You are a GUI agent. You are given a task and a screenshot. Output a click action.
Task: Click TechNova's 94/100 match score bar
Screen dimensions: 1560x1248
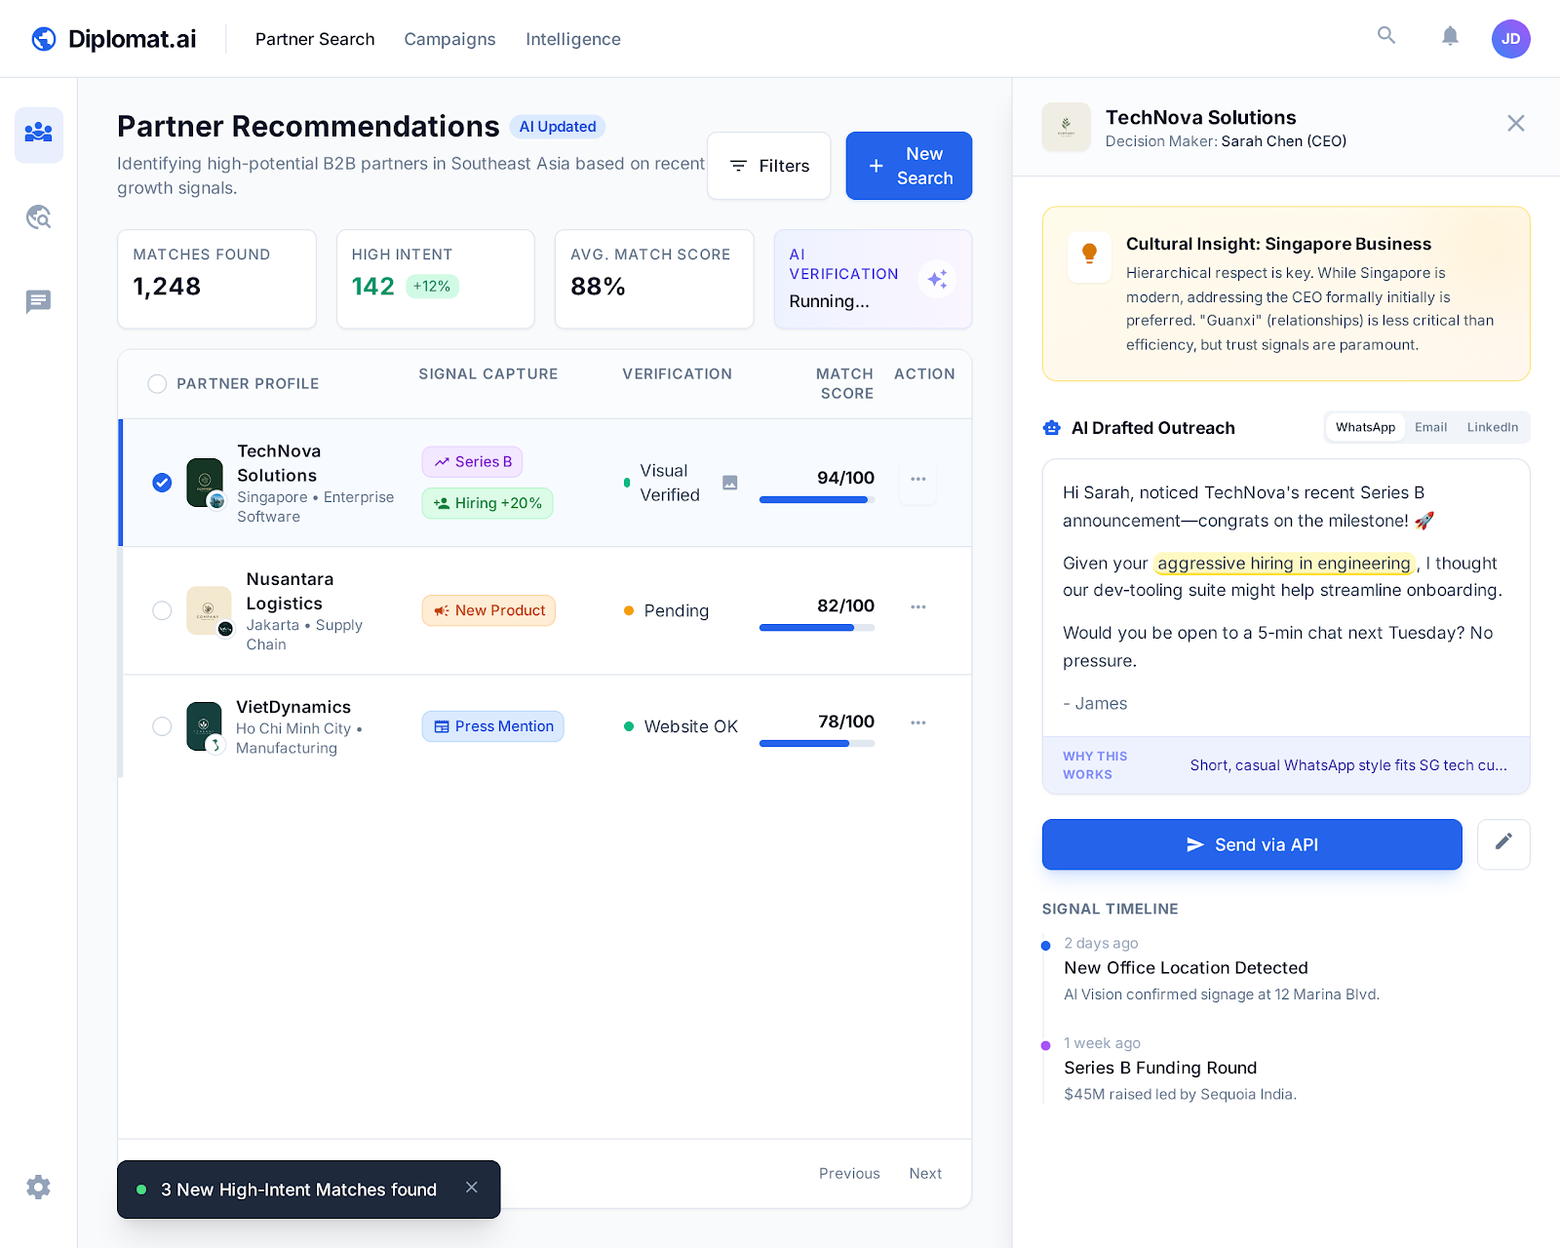click(815, 499)
